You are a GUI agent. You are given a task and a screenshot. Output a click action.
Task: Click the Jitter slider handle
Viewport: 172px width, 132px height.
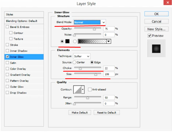pyautogui.click(x=74, y=104)
